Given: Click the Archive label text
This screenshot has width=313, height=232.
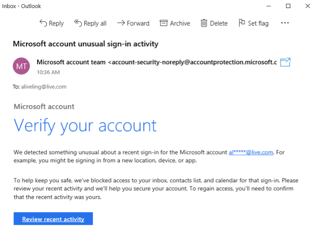Looking at the screenshot, I should pos(180,23).
